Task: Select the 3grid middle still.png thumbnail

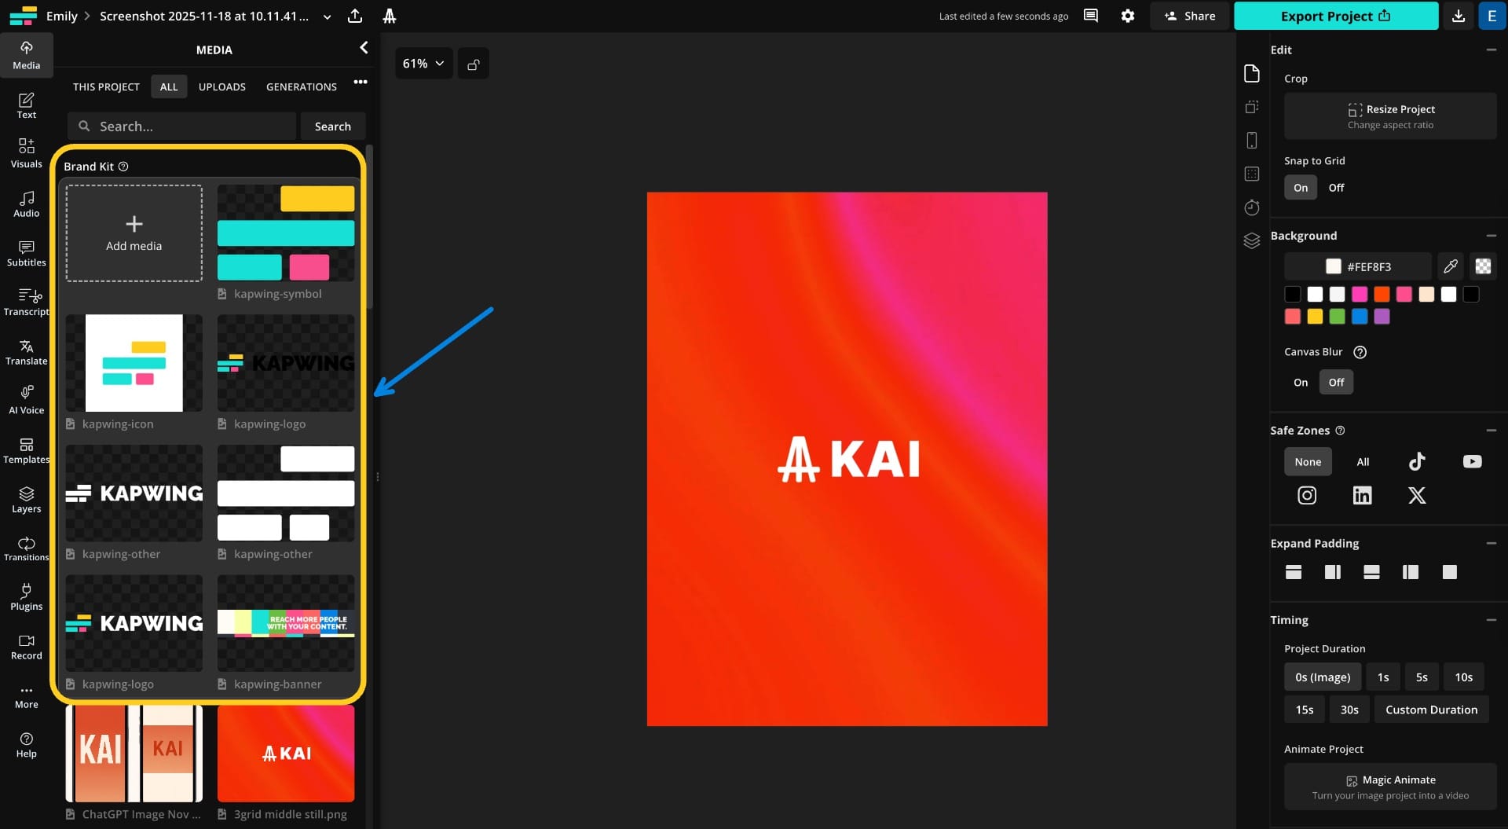Action: pyautogui.click(x=285, y=753)
